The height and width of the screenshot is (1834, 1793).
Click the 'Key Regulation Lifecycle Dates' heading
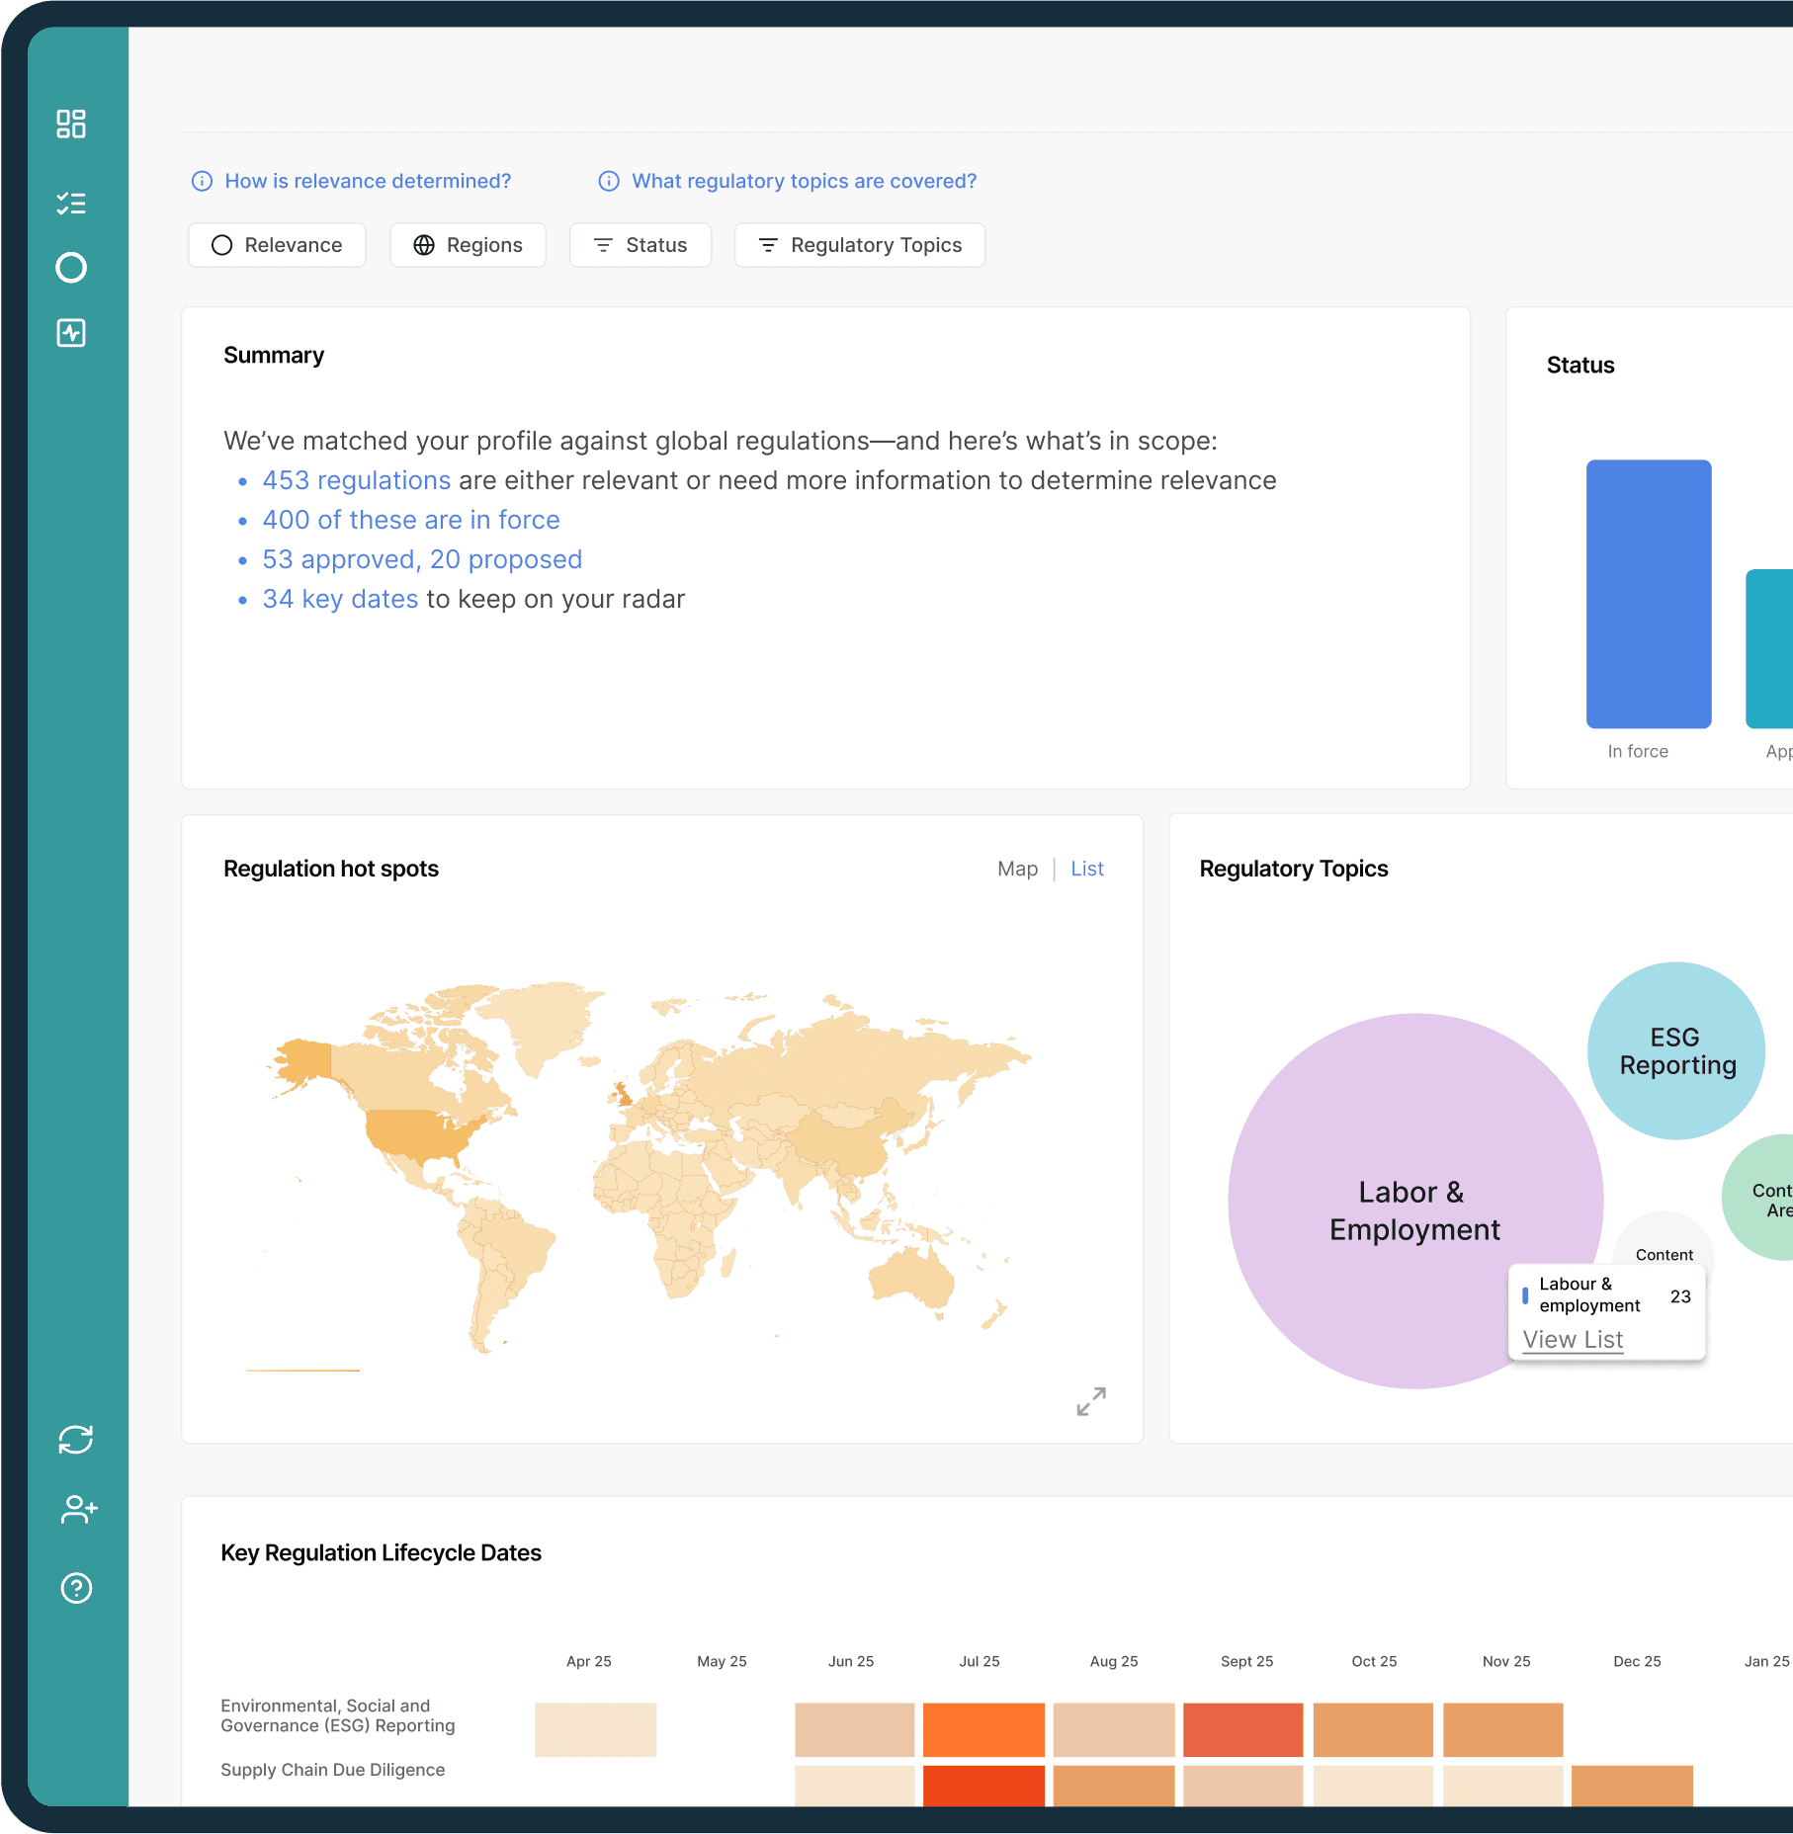[382, 1552]
